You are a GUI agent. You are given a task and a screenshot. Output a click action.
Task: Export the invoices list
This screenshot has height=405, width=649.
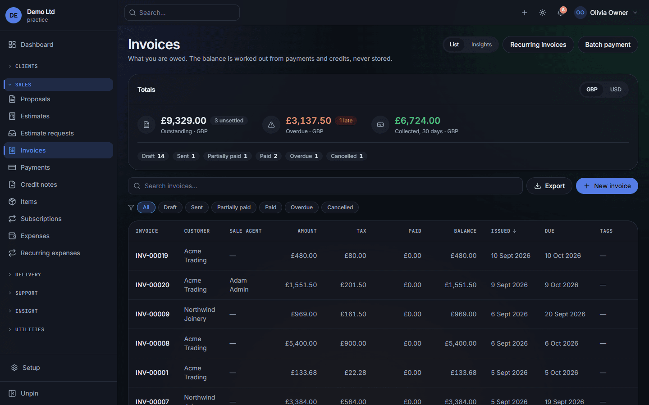coord(549,186)
